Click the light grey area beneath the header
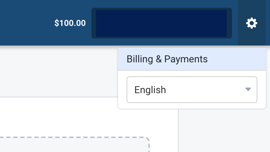Image resolution: width=270 pixels, height=152 pixels. 59,71
